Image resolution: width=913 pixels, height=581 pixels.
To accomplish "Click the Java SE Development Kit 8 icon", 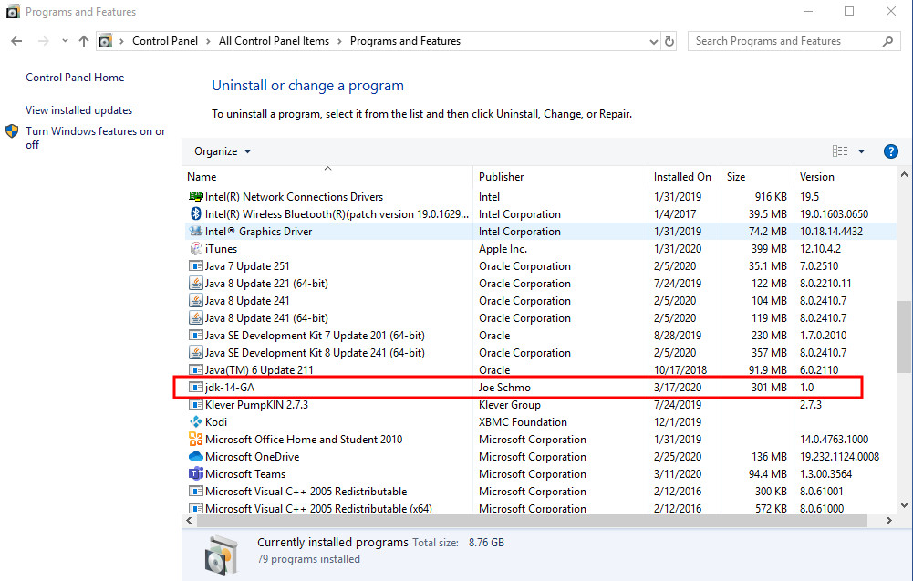I will tap(195, 353).
